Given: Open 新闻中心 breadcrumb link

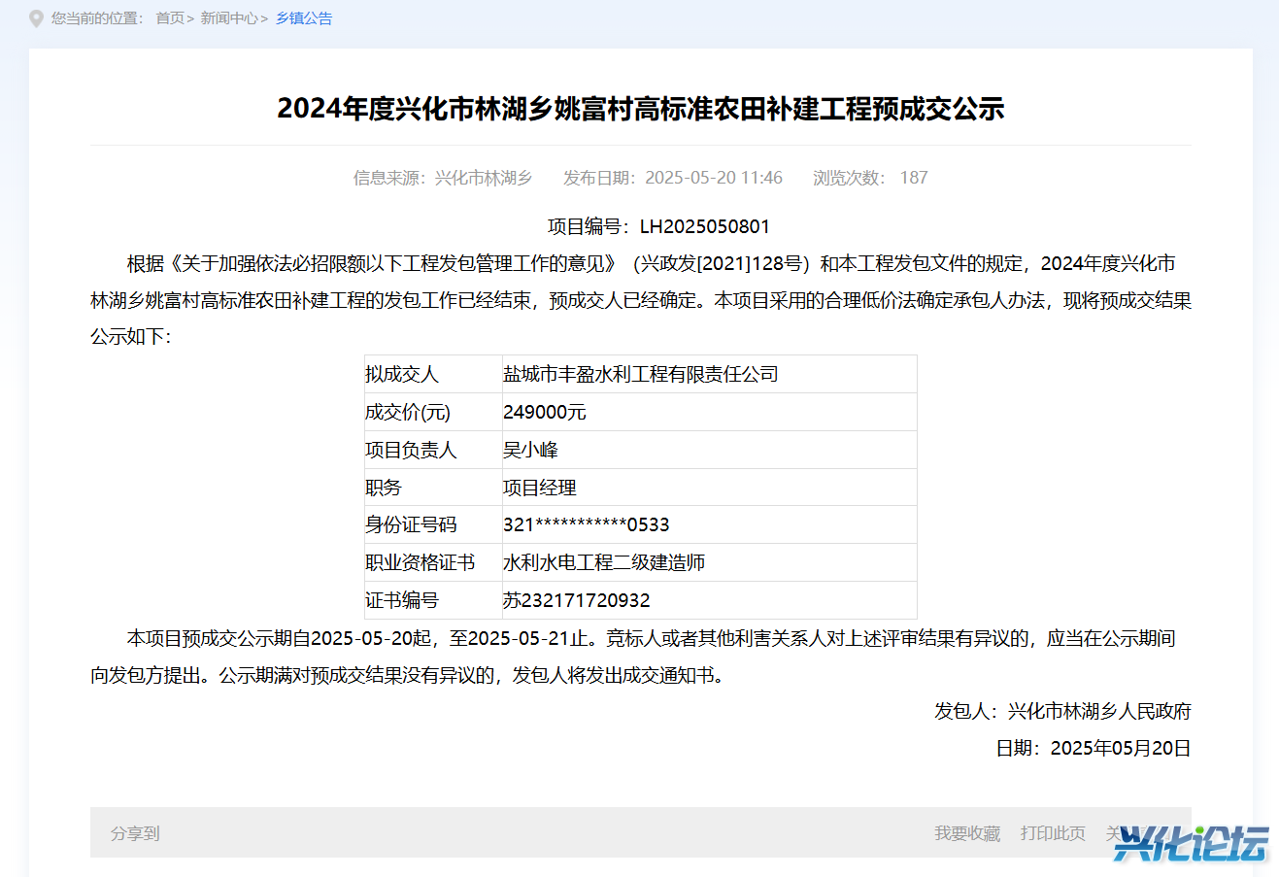Looking at the screenshot, I should [228, 18].
